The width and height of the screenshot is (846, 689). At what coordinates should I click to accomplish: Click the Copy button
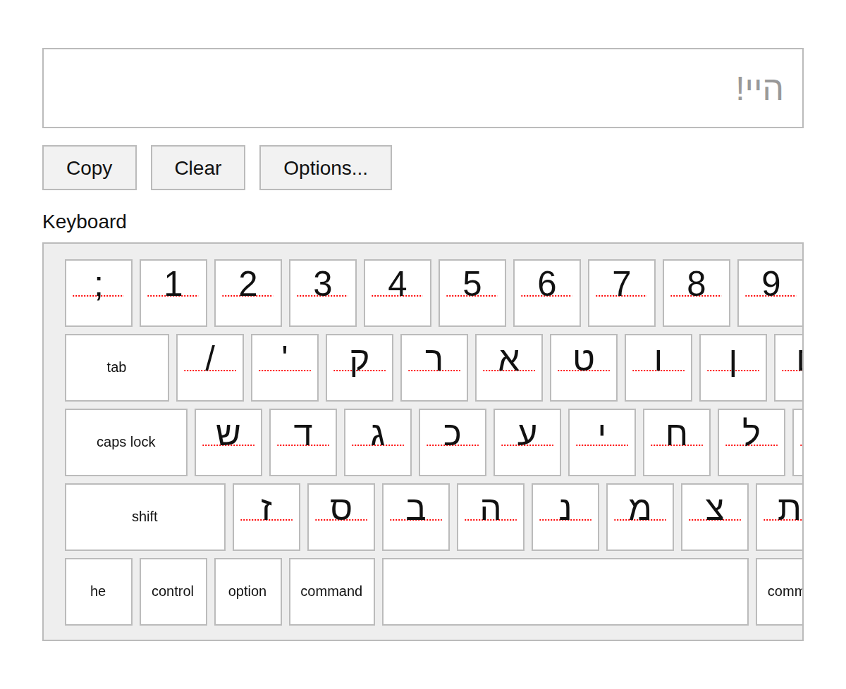point(90,168)
